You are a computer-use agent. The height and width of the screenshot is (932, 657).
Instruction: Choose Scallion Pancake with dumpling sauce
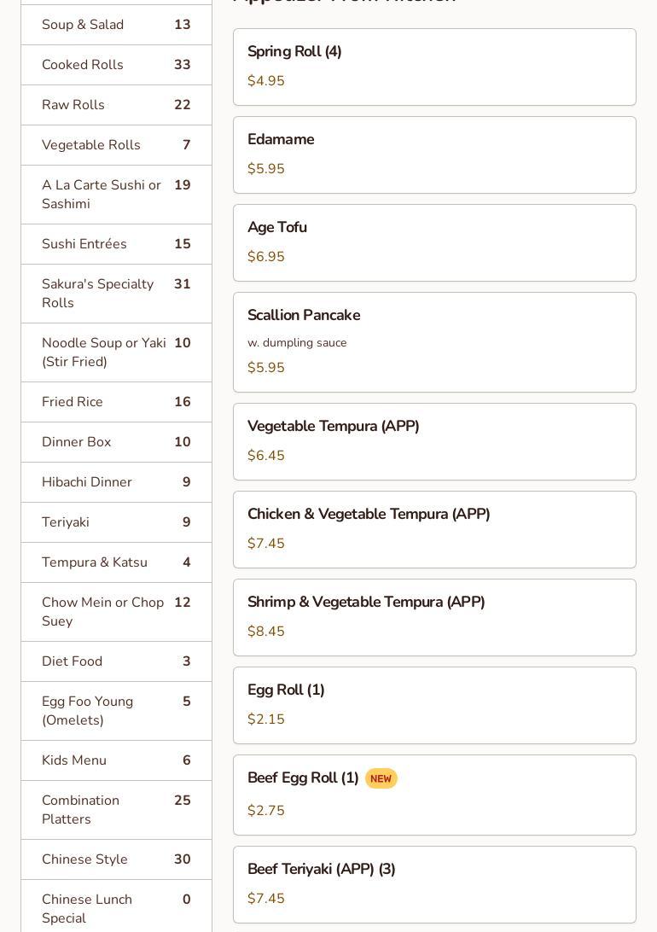[434, 341]
